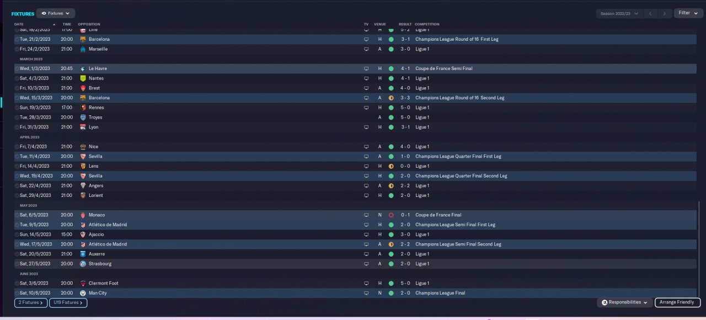Click the Rennes club badge

[83, 108]
